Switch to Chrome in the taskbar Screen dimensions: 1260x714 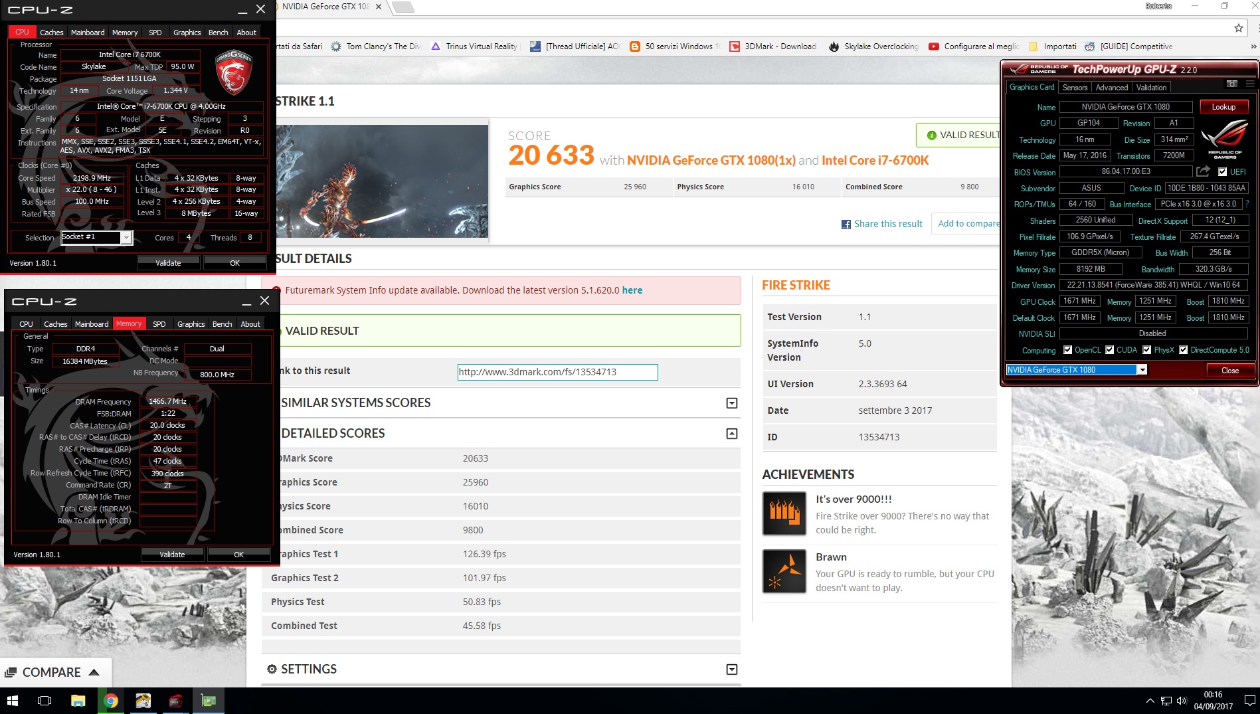[x=111, y=701]
